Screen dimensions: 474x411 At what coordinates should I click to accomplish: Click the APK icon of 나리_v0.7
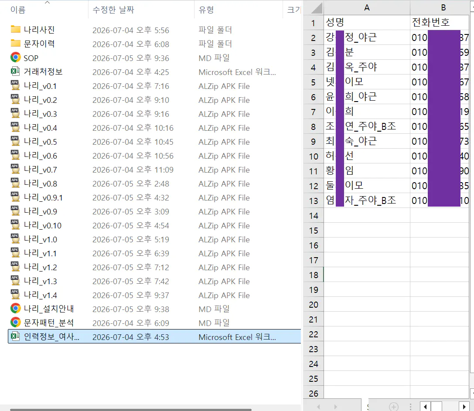coord(15,169)
